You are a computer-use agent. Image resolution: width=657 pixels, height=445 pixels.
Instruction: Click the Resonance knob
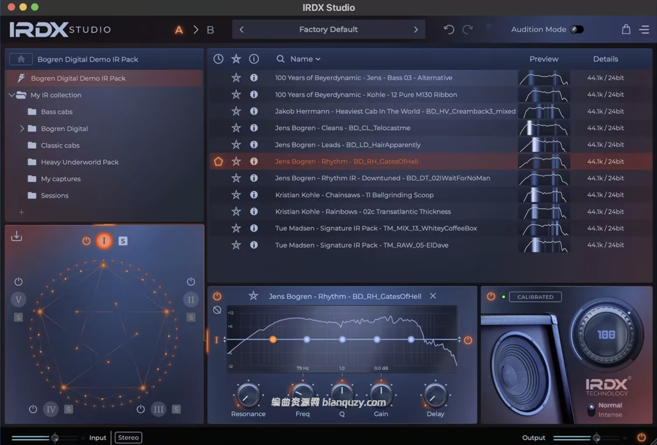pos(248,395)
